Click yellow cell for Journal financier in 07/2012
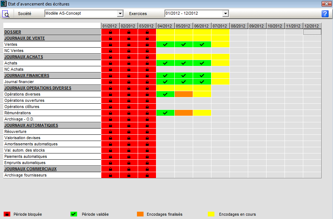Image resolution: width=333 pixels, height=219 pixels. tap(220, 82)
